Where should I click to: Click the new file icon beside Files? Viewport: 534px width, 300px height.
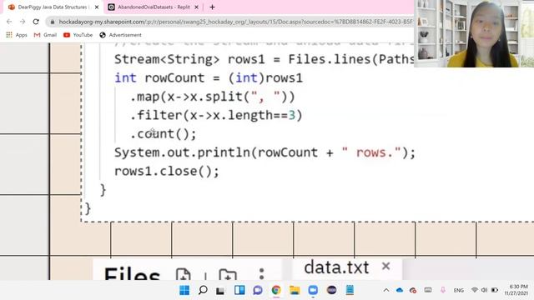(x=183, y=274)
